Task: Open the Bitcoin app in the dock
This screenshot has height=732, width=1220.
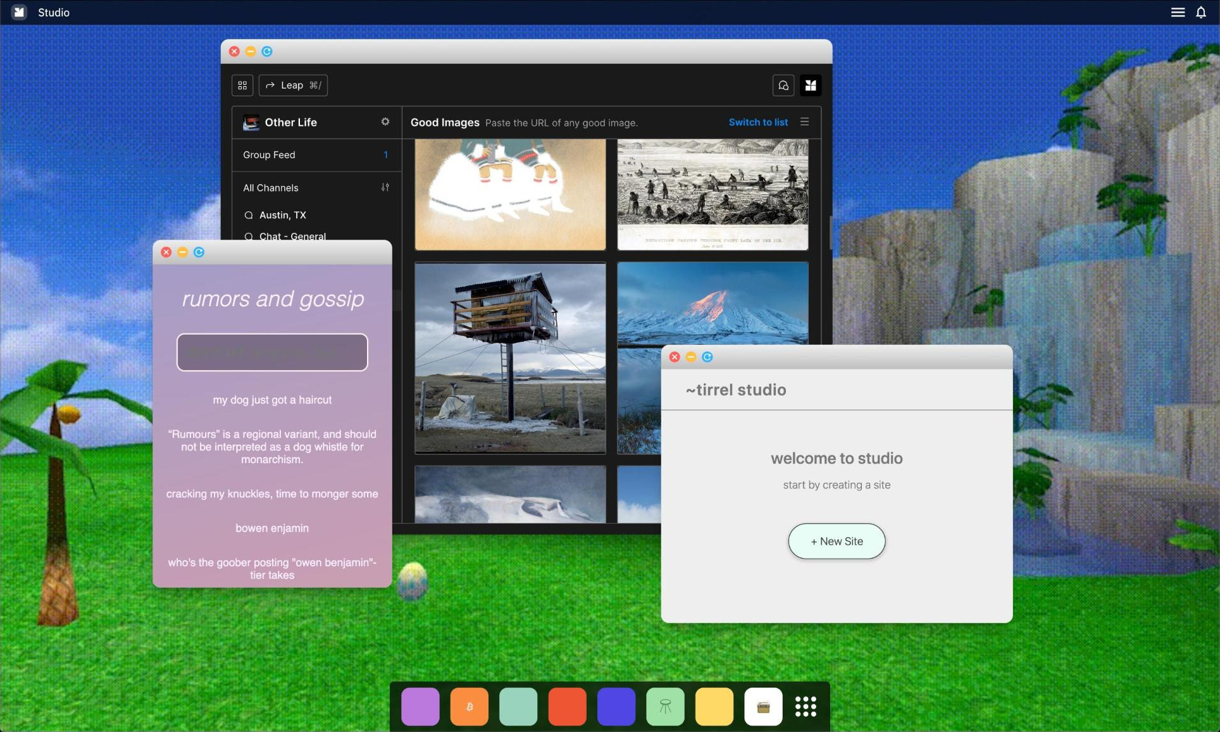Action: (x=469, y=706)
